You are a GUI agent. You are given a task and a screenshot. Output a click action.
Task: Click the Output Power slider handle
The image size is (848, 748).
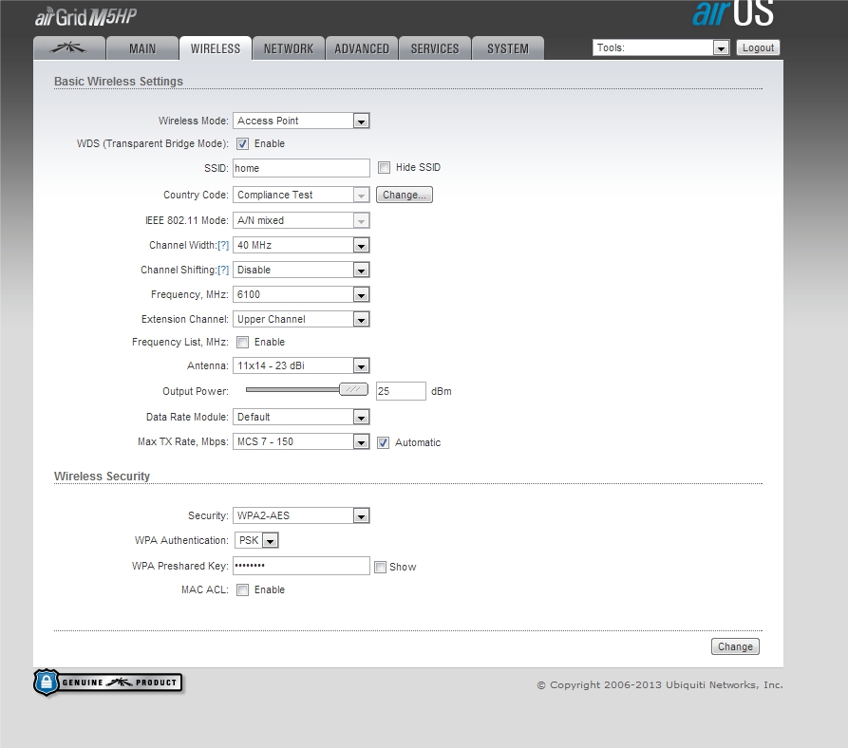tap(353, 389)
